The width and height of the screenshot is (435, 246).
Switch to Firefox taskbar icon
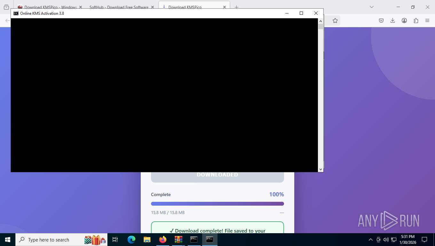point(162,240)
